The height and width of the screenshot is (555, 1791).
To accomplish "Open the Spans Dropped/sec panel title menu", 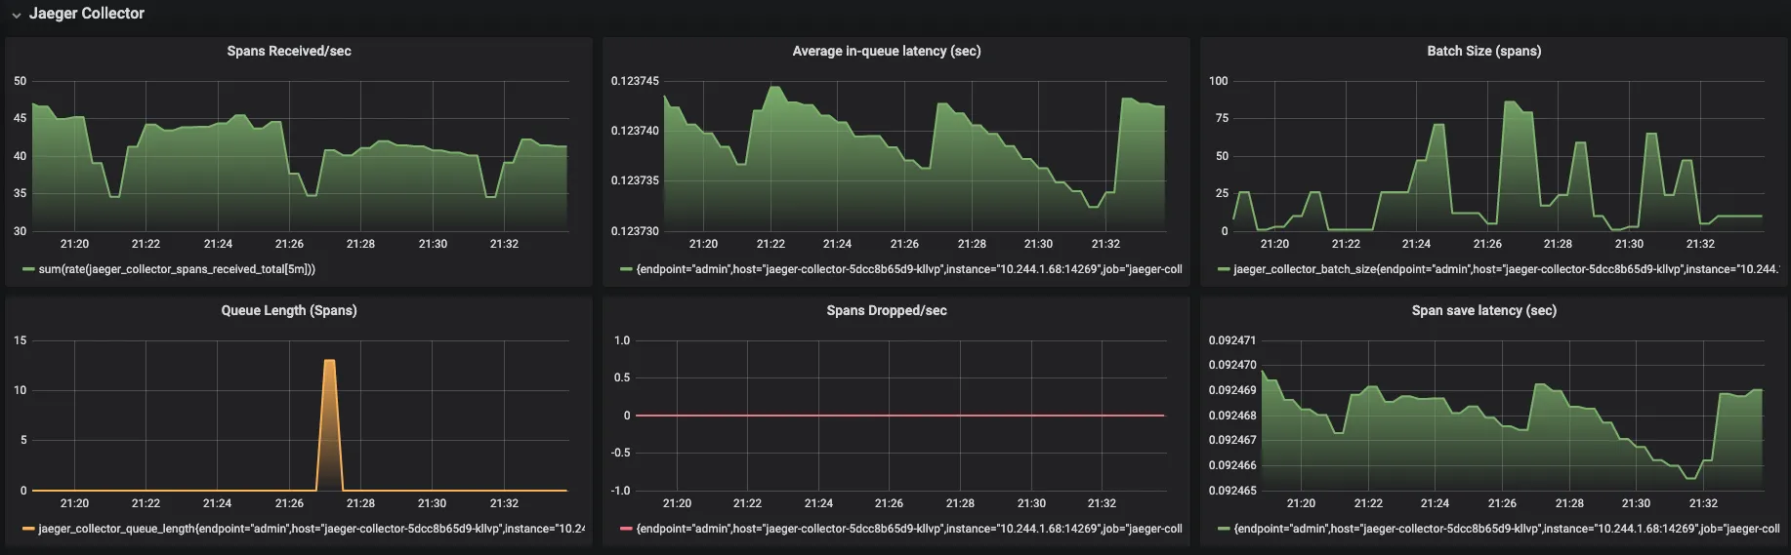I will 887,310.
